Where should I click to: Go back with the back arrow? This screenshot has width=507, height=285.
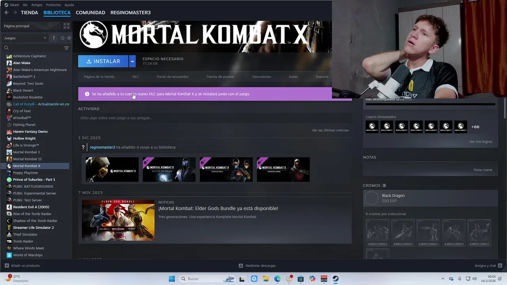click(x=6, y=13)
